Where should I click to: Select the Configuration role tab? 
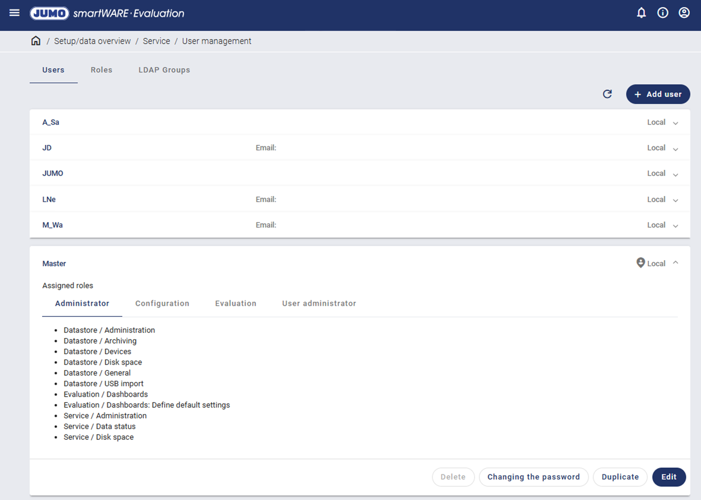(162, 304)
